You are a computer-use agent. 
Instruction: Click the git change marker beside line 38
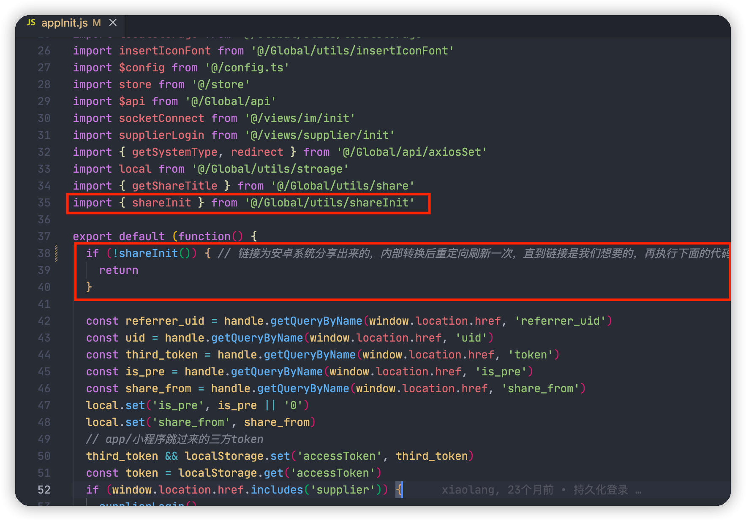pos(56,253)
